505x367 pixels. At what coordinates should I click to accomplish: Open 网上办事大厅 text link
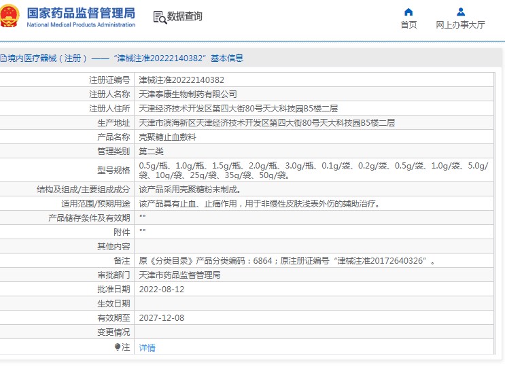(460, 24)
